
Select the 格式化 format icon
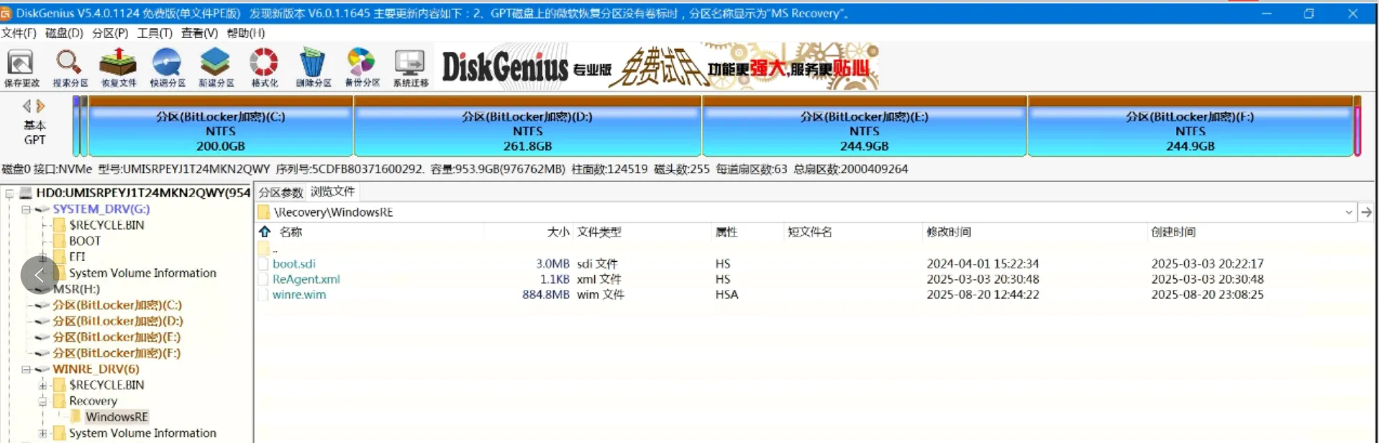(264, 68)
